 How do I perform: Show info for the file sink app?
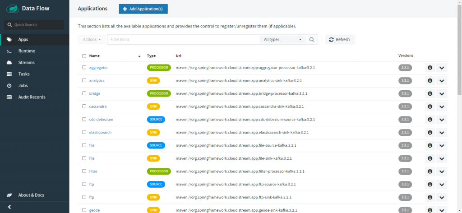click(430, 158)
